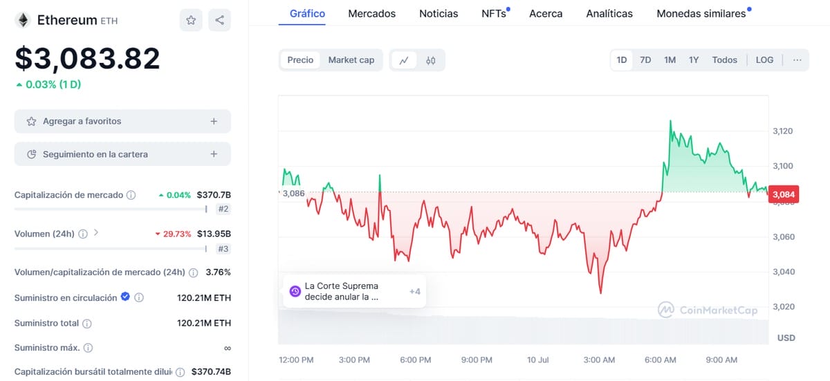The height and width of the screenshot is (381, 830).
Task: Click the star favorite icon beside Ethereum
Action: (191, 20)
